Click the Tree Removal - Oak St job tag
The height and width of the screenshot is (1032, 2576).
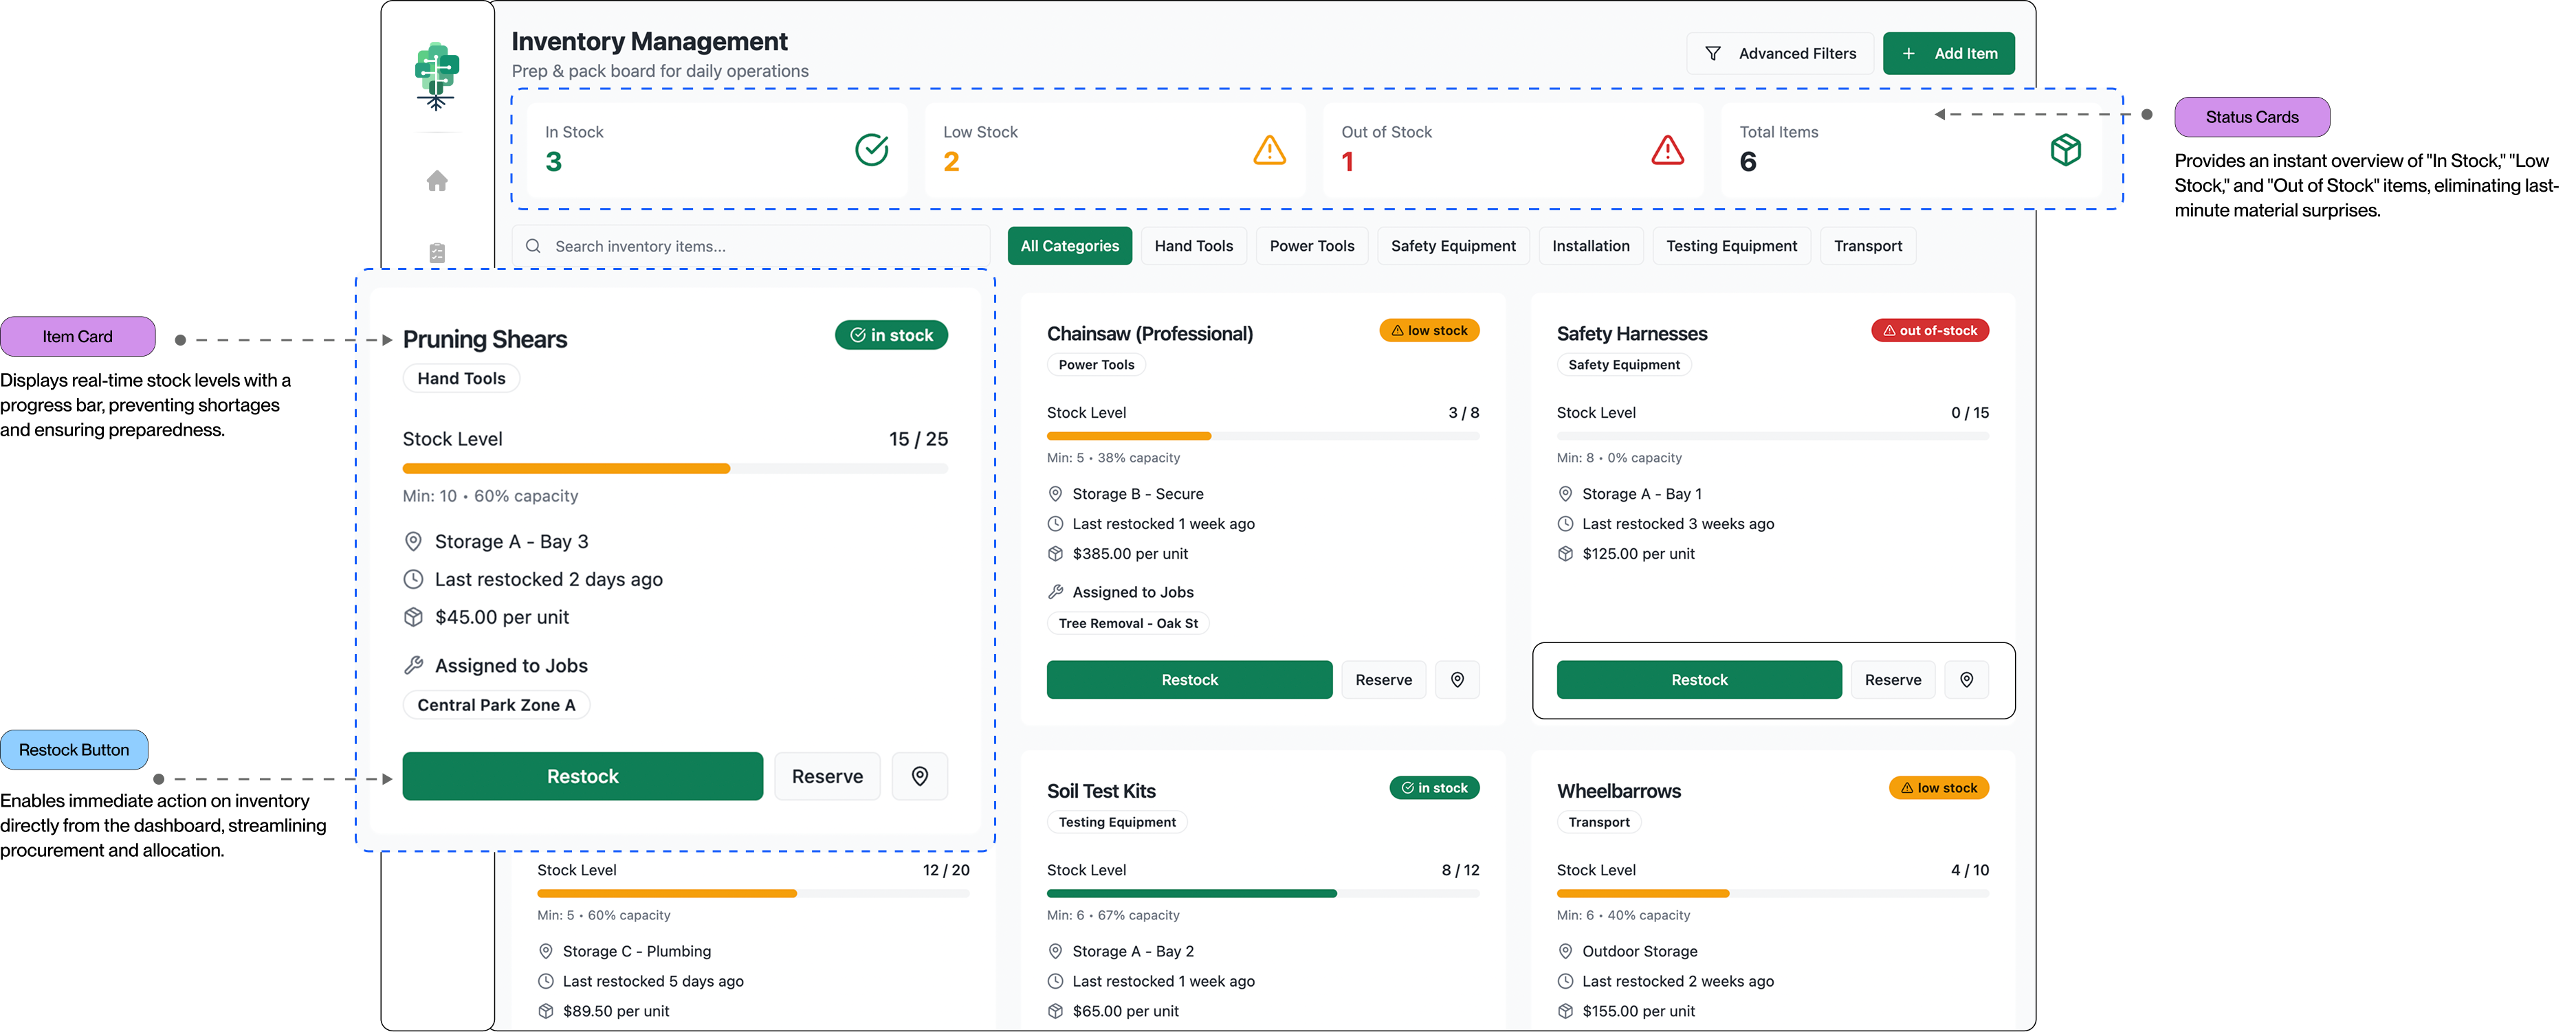[1128, 623]
